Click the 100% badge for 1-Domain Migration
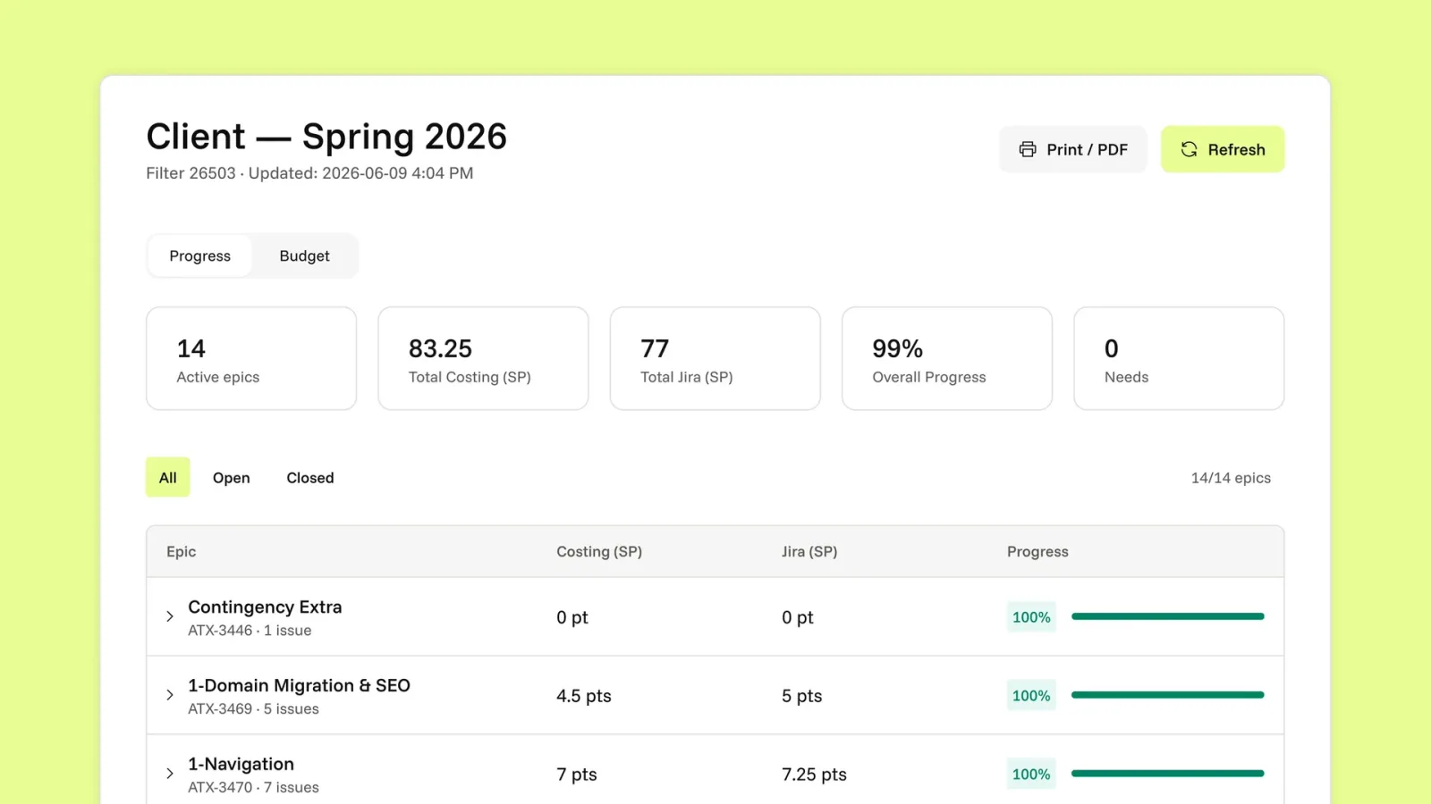Image resolution: width=1431 pixels, height=804 pixels. click(x=1031, y=696)
